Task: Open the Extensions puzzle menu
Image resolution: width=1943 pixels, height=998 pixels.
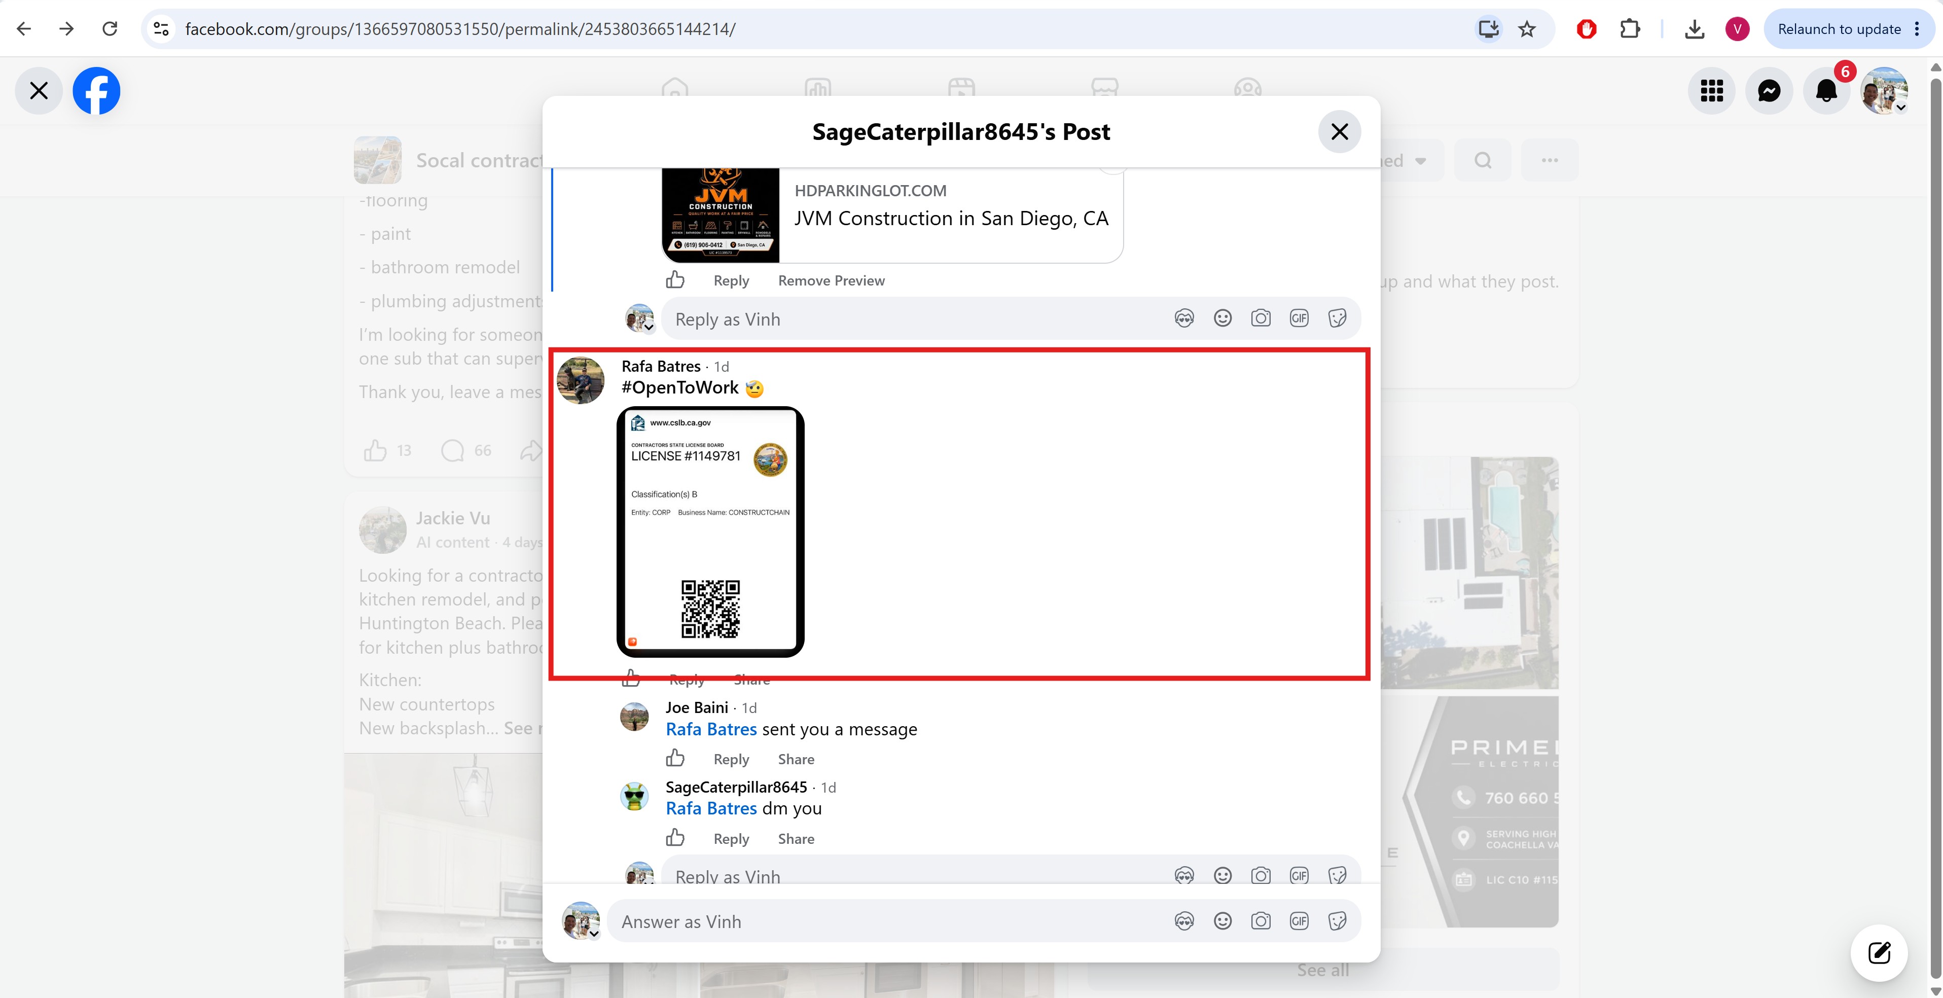Action: click(1630, 29)
